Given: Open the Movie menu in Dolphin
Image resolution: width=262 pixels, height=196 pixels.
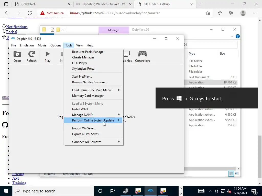Looking at the screenshot, I should pyautogui.click(x=42, y=45).
